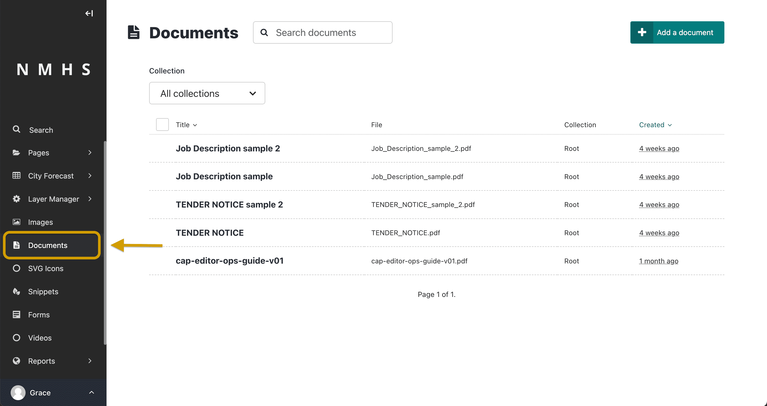Sort documents by Title column

tap(186, 125)
